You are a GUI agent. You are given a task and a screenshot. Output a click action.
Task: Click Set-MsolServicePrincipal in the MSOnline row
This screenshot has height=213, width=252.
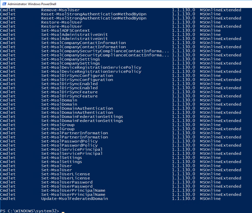(x=72, y=149)
